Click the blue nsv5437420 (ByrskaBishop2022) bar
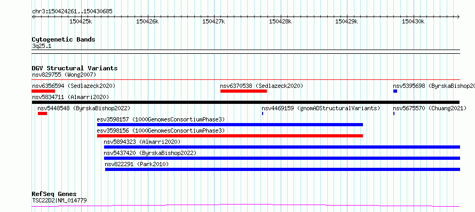Image resolution: width=475 pixels, height=212 pixels. [x=282, y=158]
